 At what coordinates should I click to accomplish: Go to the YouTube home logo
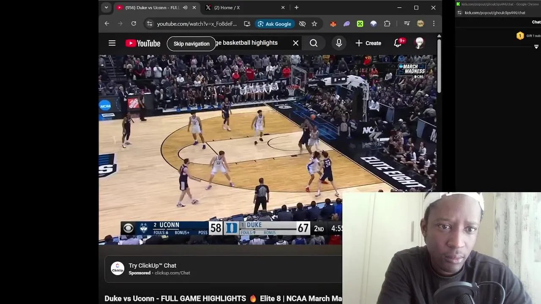coord(143,43)
